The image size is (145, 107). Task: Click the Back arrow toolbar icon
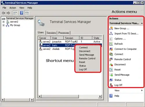point(3,13)
